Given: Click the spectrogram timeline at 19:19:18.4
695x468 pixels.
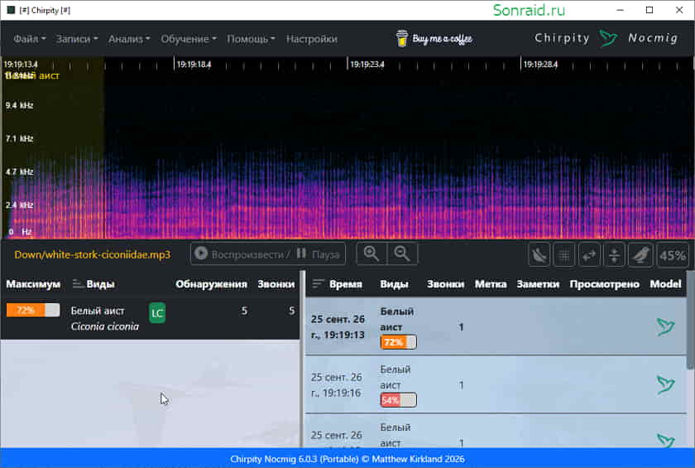Looking at the screenshot, I should (194, 65).
